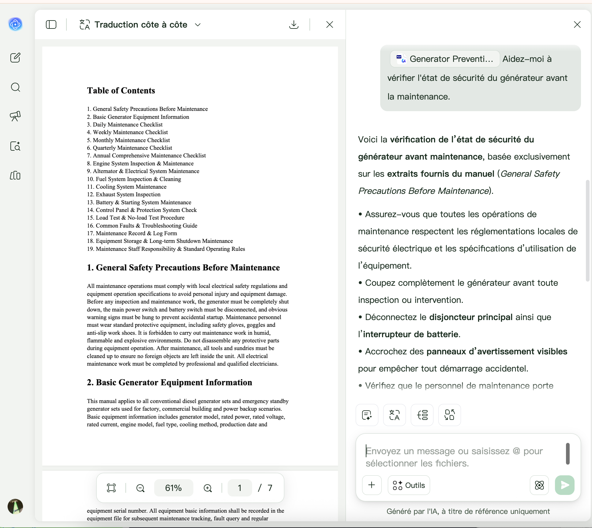Download the translated document

click(x=294, y=25)
